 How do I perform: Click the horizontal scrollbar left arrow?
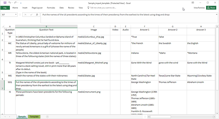tap(149, 116)
